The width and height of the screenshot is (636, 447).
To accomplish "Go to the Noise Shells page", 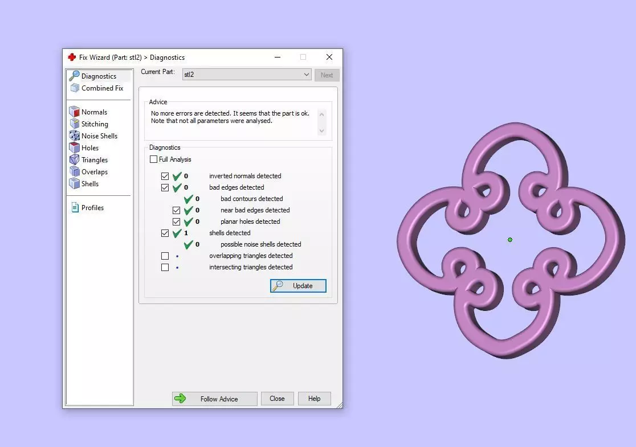I will [99, 136].
